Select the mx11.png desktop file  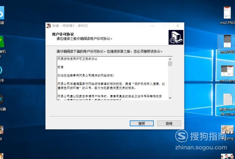click(x=227, y=74)
